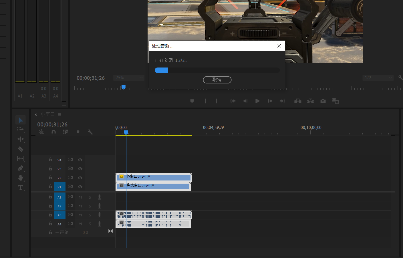
Task: Solo the A3 track
Action: click(x=90, y=215)
